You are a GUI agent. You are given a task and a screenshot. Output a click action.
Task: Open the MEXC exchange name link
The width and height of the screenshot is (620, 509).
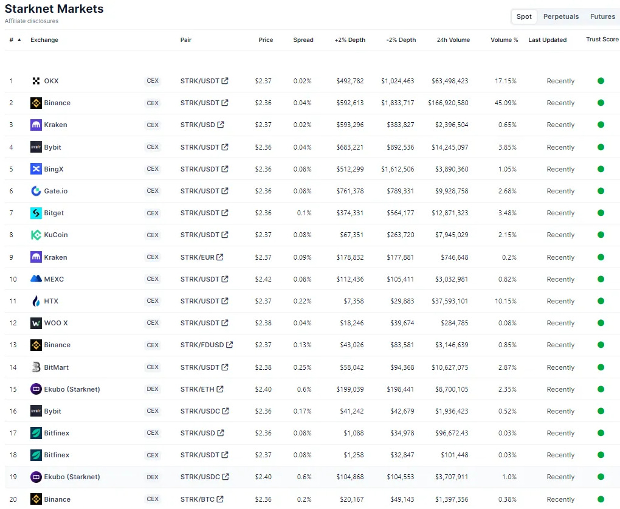pyautogui.click(x=53, y=279)
